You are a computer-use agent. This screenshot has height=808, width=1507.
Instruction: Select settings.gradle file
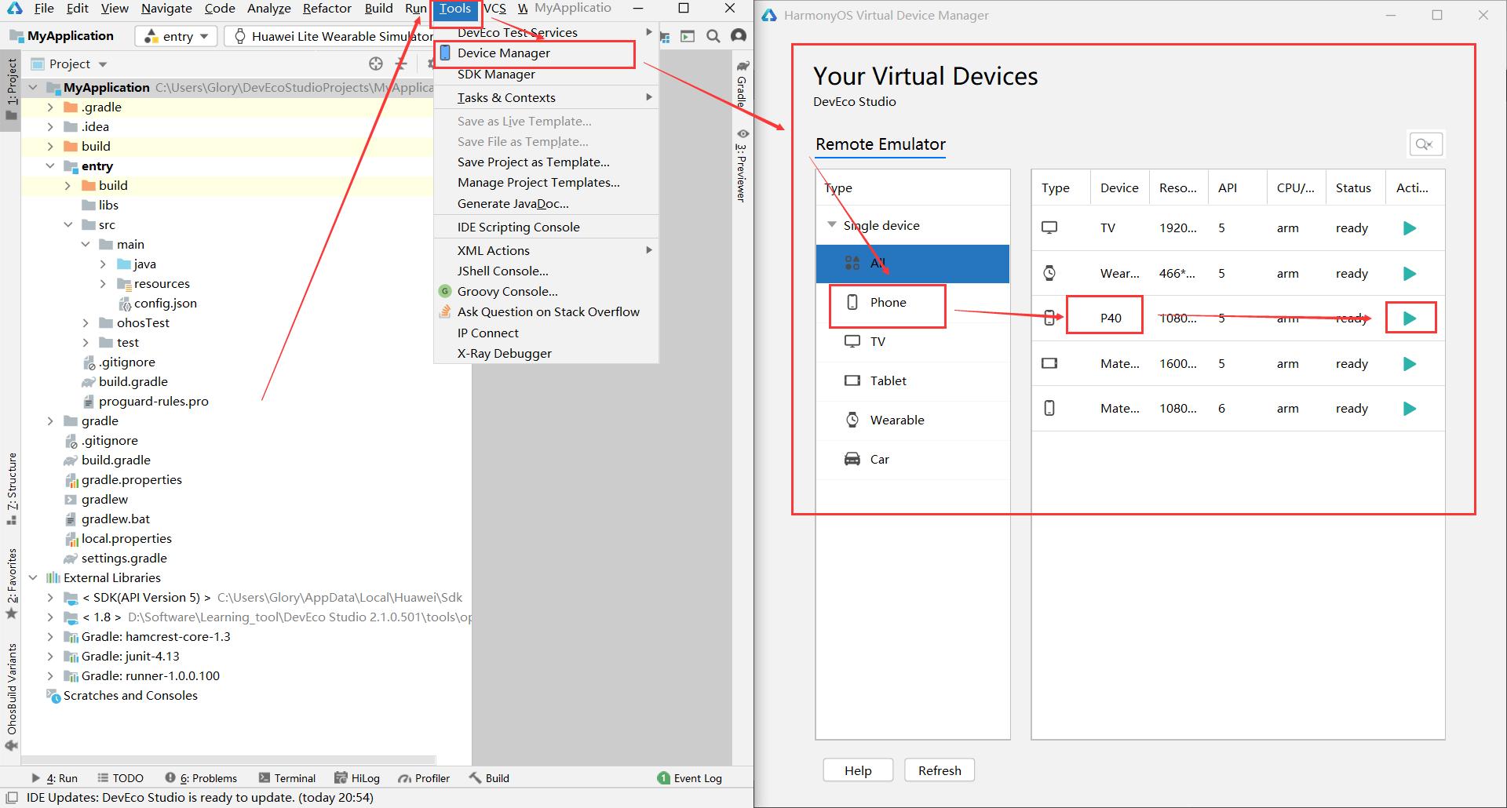point(115,559)
